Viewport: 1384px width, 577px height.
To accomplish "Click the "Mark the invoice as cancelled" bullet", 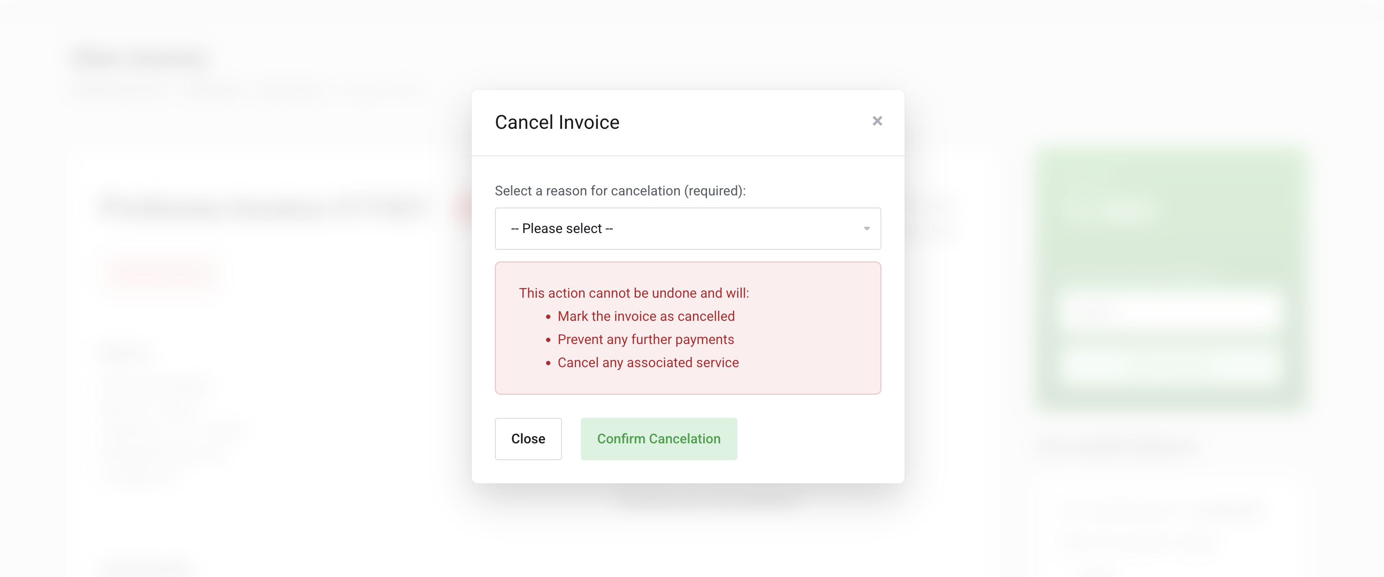I will 646,316.
